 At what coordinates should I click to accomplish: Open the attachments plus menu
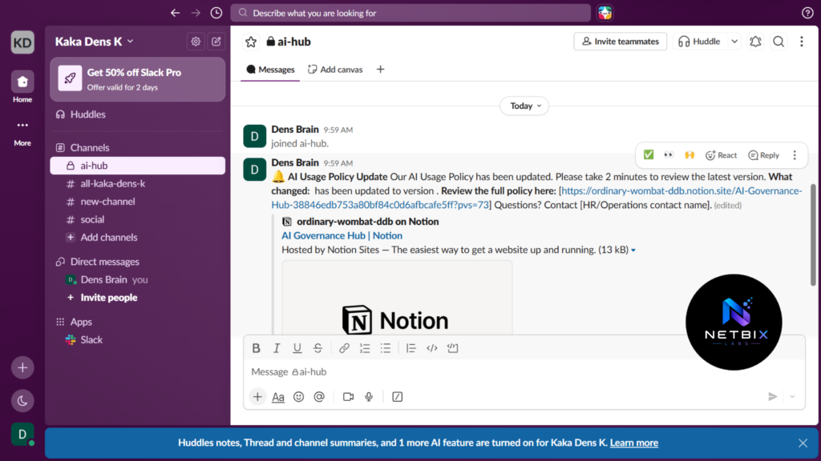pos(257,397)
